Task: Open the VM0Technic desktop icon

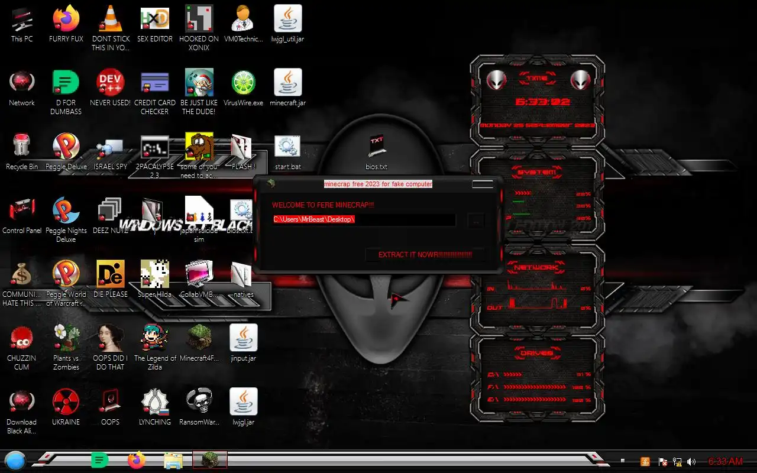Action: (x=243, y=24)
